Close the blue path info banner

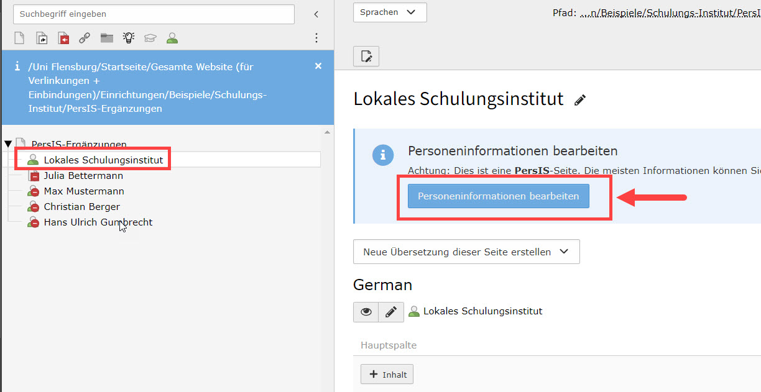tap(318, 66)
